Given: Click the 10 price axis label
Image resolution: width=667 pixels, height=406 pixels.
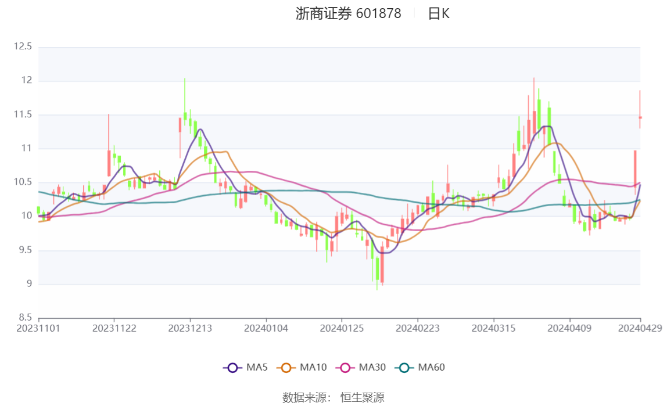Looking at the screenshot, I should [27, 215].
